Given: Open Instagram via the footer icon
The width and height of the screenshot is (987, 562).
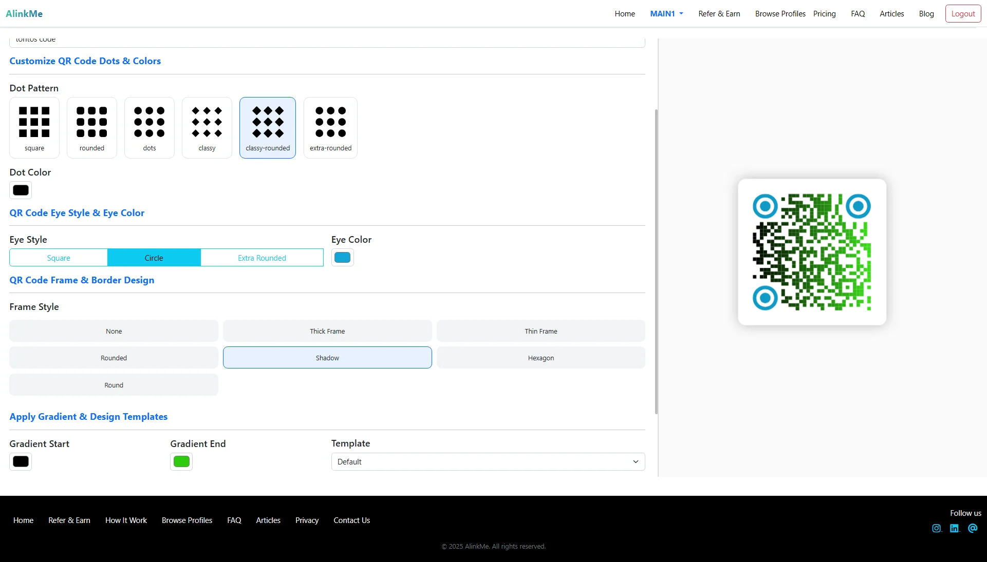Looking at the screenshot, I should click(937, 528).
